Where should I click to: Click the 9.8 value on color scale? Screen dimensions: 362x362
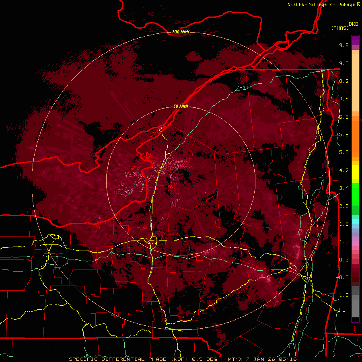tap(344, 45)
